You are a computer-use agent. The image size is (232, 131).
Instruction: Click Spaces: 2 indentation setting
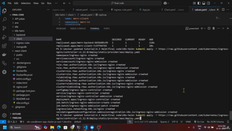click(x=165, y=122)
